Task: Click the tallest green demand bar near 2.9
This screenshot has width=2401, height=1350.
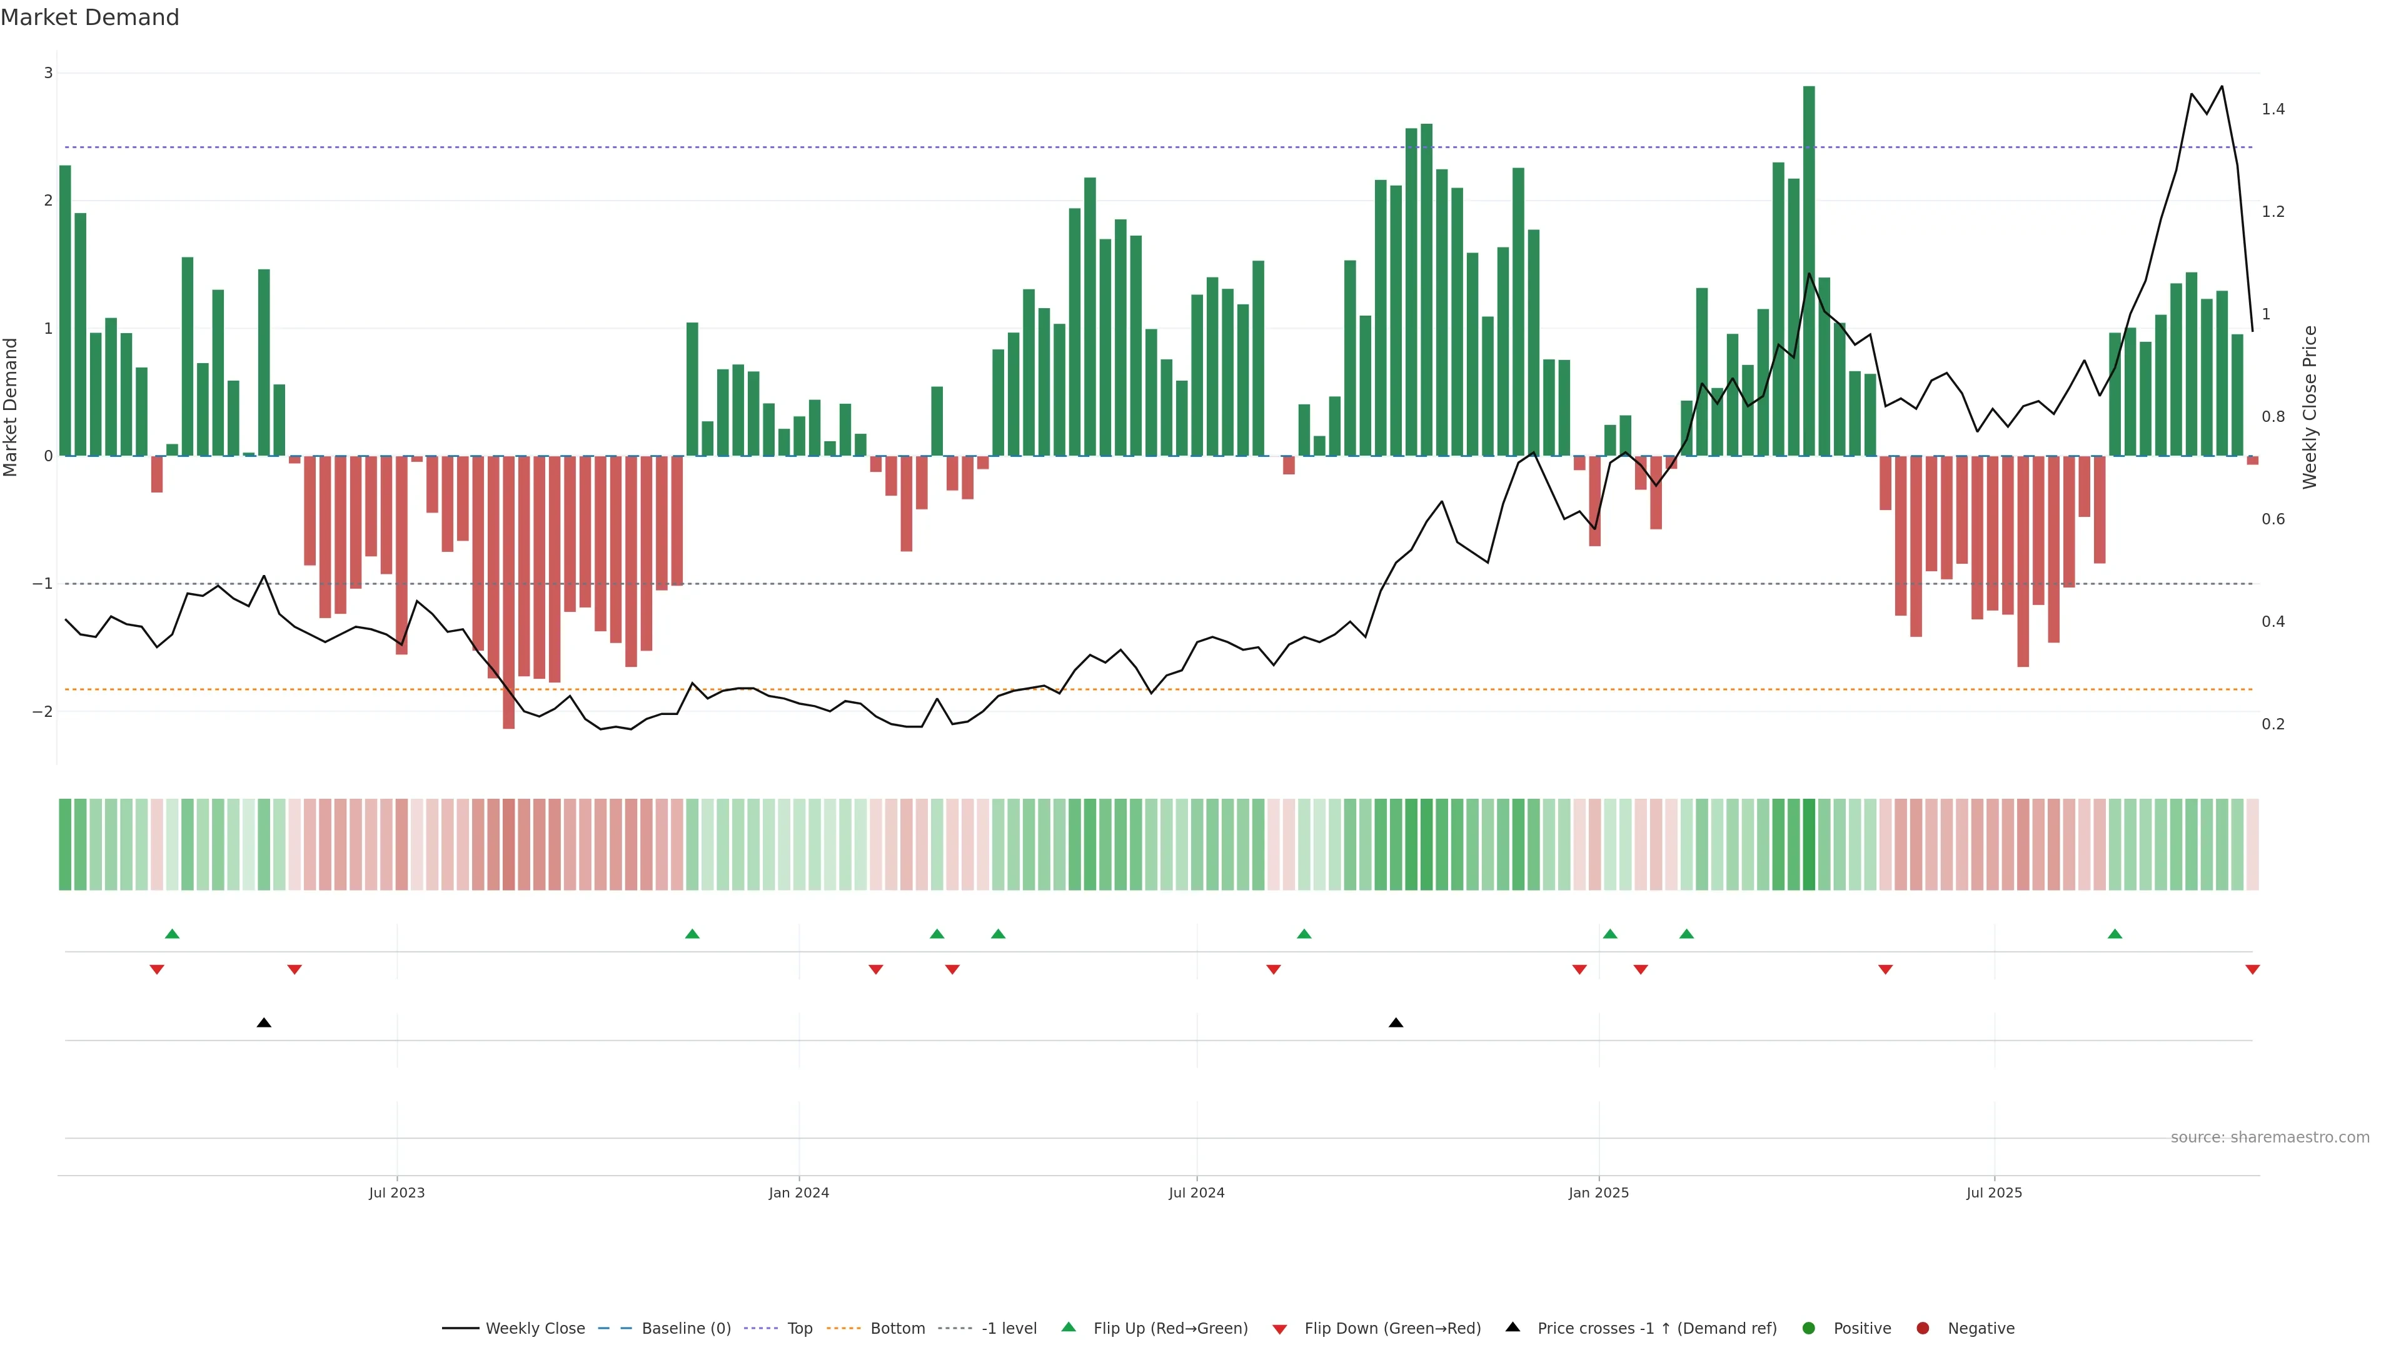Action: (1809, 270)
